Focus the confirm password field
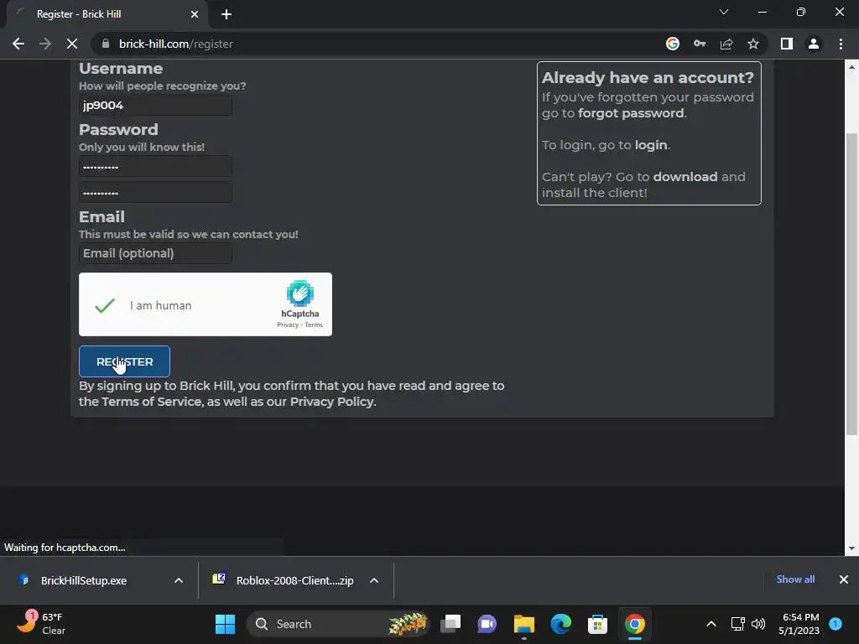 click(155, 193)
